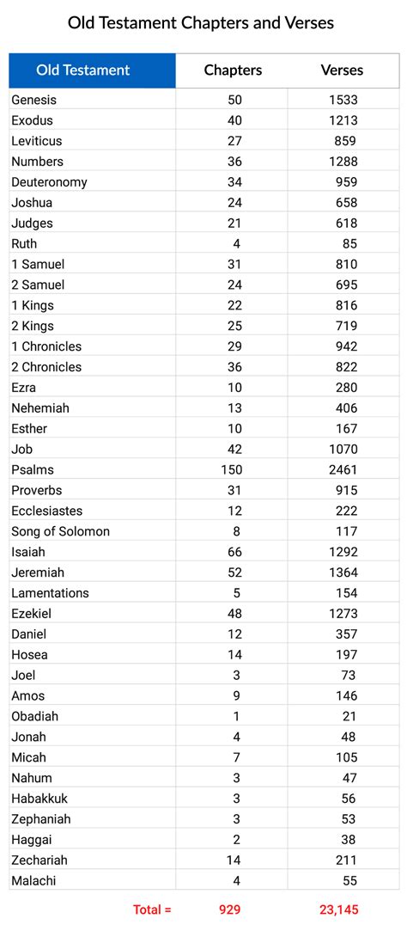Click the Chapters column header
Image resolution: width=407 pixels, height=943 pixels.
[x=233, y=70]
